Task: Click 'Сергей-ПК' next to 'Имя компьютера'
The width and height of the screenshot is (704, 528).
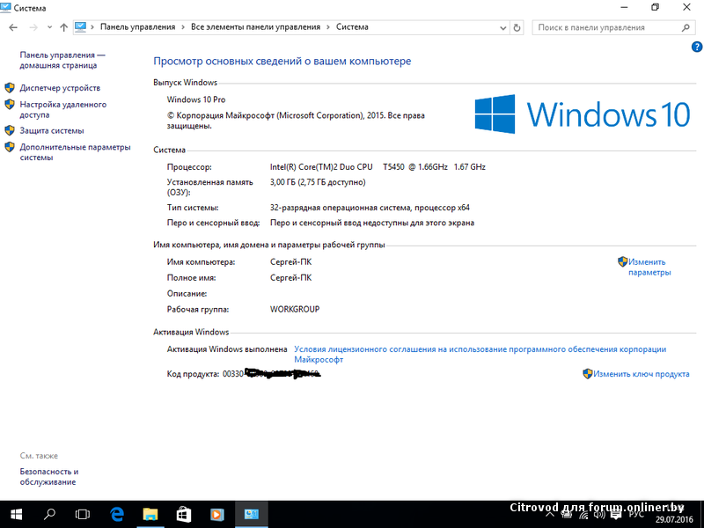Action: coord(290,262)
